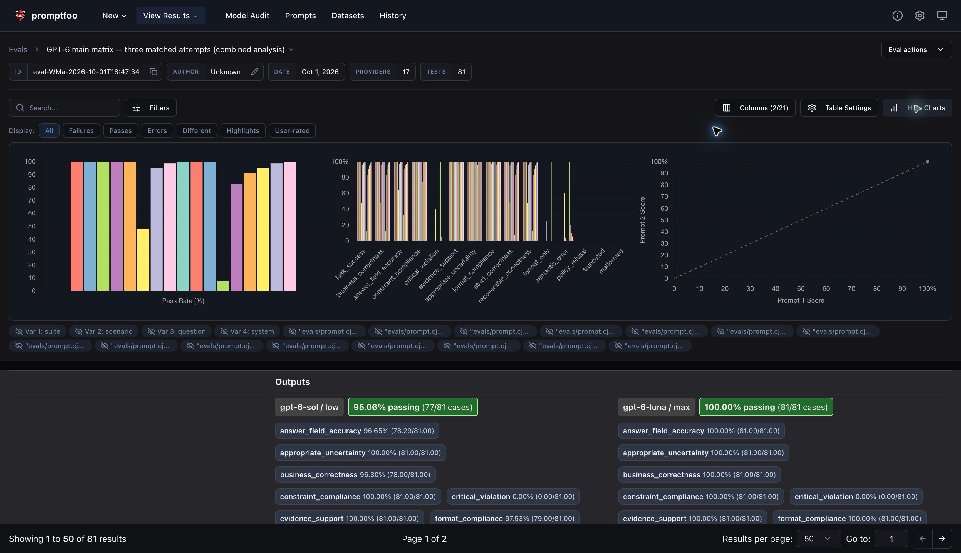961x553 pixels.
Task: Select the All display filter
Action: point(49,131)
